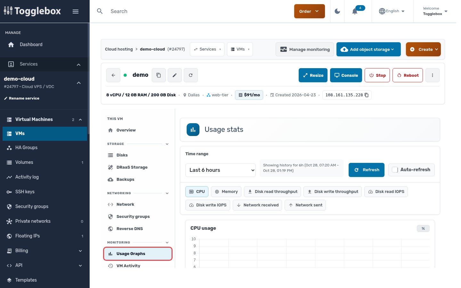Open the Create dropdown
Image resolution: width=461 pixels, height=288 pixels.
pos(423,49)
